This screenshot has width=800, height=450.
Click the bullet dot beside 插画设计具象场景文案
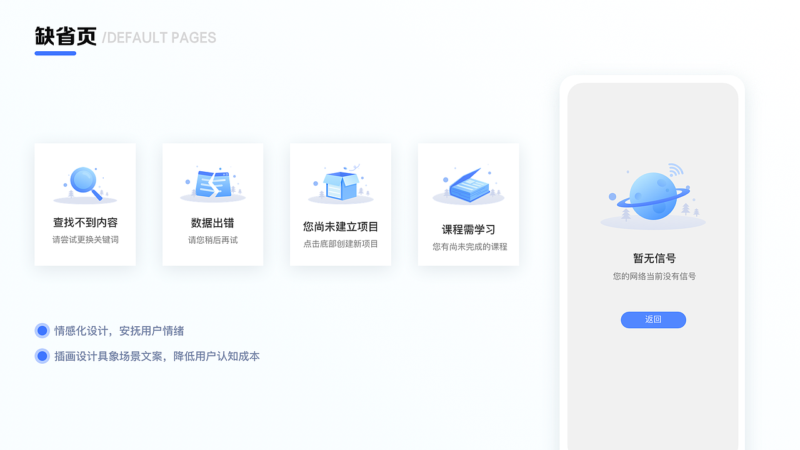[42, 356]
